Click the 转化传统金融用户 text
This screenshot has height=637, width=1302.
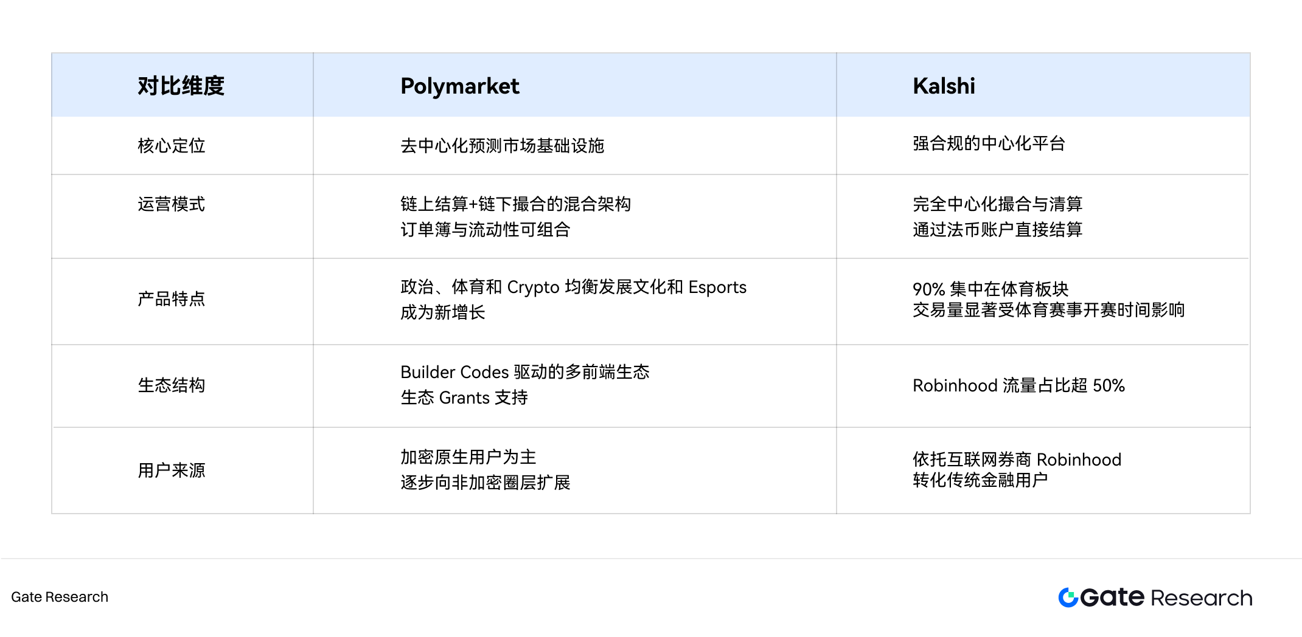[980, 480]
